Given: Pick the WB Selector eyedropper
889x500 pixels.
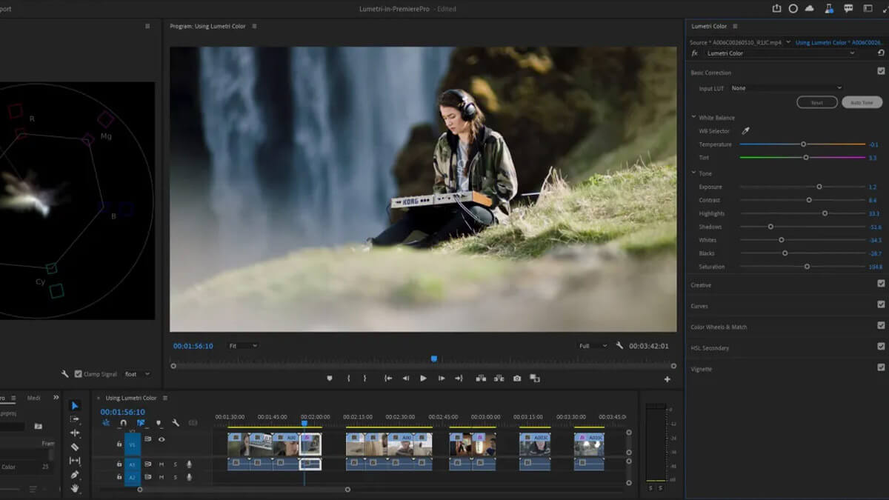Looking at the screenshot, I should tap(746, 131).
